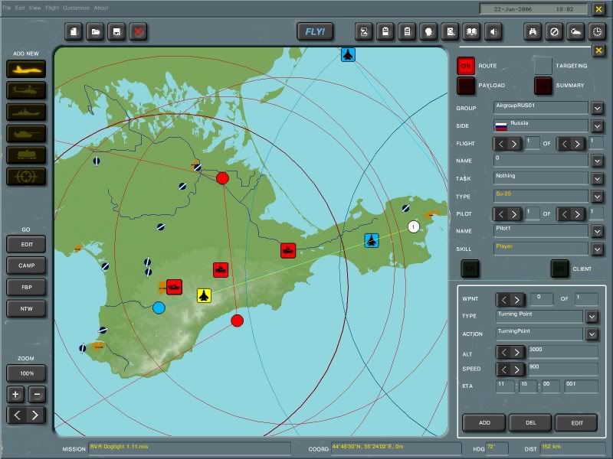
Task: Open the SKILL dropdown showing Player
Action: pos(596,249)
